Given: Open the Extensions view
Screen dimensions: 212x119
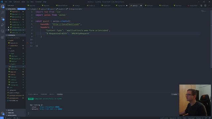Looking at the screenshot, I should 3,37.
